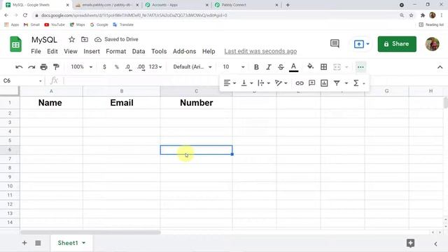Click the Move to folder icon
448x252 pixels.
[x=85, y=39]
